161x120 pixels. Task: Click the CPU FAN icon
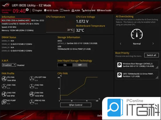[4, 79]
